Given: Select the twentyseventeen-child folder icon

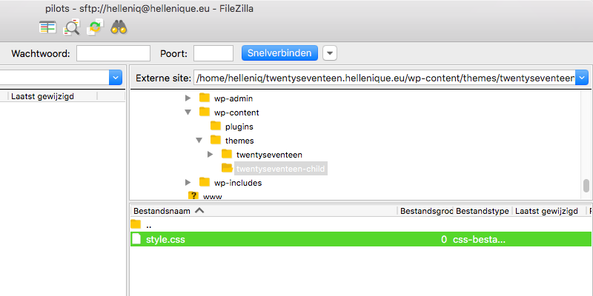Looking at the screenshot, I should pyautogui.click(x=227, y=168).
